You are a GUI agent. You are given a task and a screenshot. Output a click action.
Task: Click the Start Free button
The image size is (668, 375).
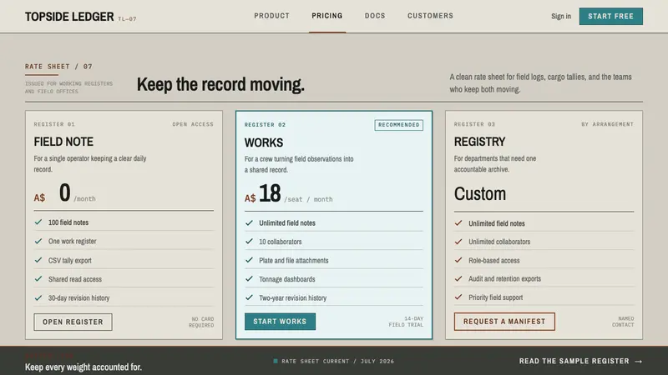[610, 16]
